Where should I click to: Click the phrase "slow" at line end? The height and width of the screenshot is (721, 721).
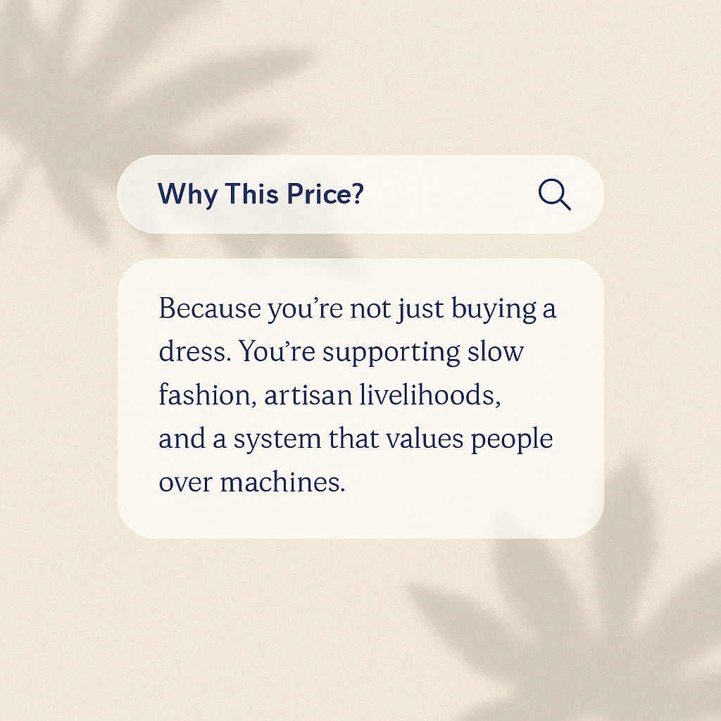coord(496,352)
